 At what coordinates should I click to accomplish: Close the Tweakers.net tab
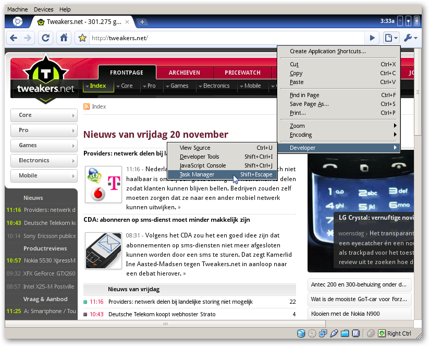click(x=127, y=22)
